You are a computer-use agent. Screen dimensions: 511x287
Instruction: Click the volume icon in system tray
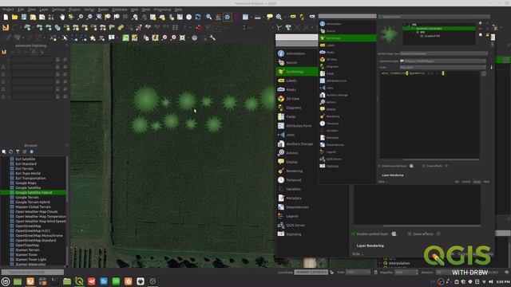(x=491, y=281)
